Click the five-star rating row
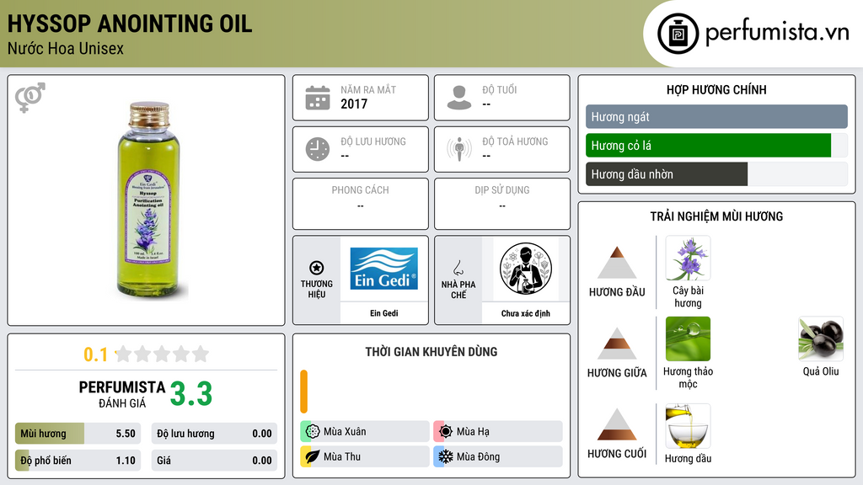The image size is (863, 485). coord(162,354)
